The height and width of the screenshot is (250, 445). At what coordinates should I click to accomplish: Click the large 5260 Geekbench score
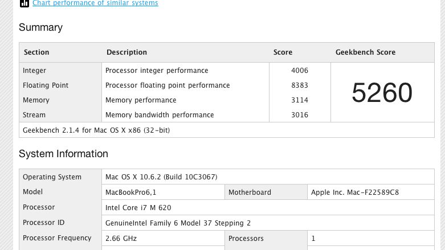pos(382,93)
